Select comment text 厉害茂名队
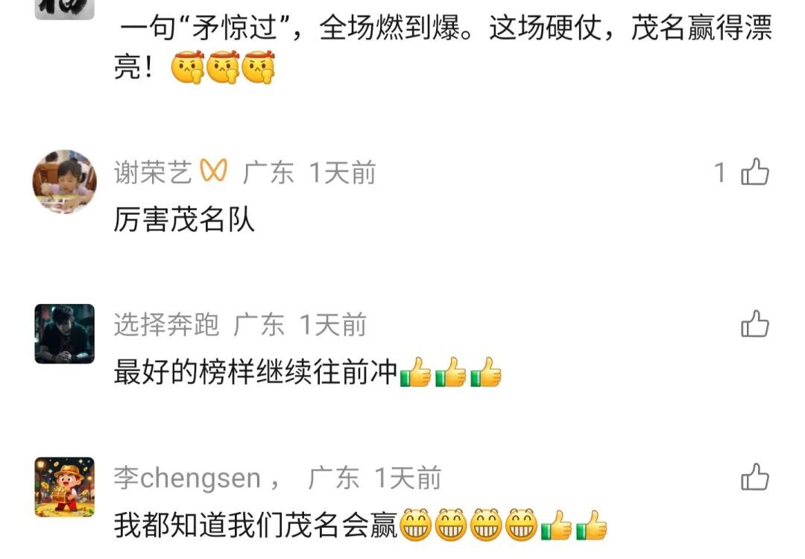The height and width of the screenshot is (559, 805). (x=184, y=220)
